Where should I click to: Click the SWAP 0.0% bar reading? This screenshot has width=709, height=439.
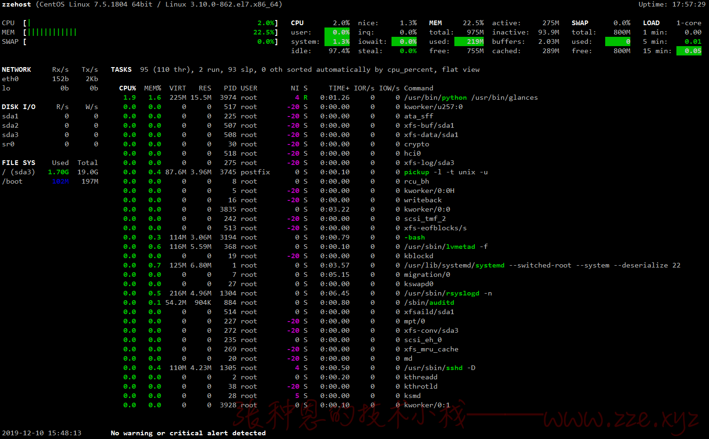click(x=266, y=41)
